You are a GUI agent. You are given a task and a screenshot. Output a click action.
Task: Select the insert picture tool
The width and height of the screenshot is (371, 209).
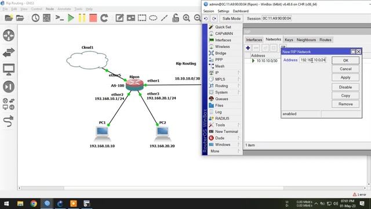pos(130,18)
